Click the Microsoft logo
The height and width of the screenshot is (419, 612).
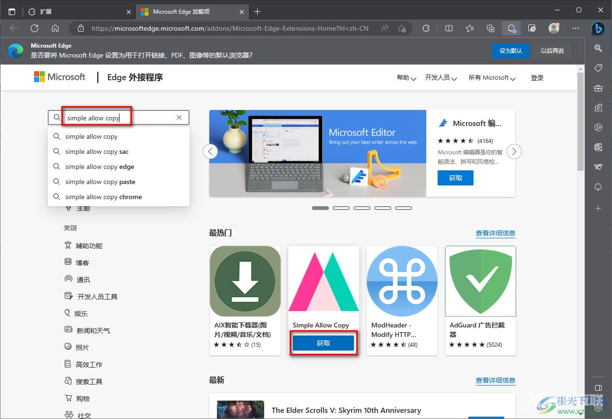(x=60, y=77)
